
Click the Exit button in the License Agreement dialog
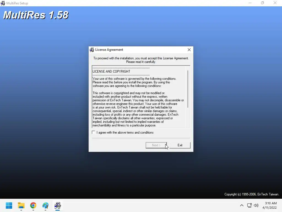click(x=180, y=145)
